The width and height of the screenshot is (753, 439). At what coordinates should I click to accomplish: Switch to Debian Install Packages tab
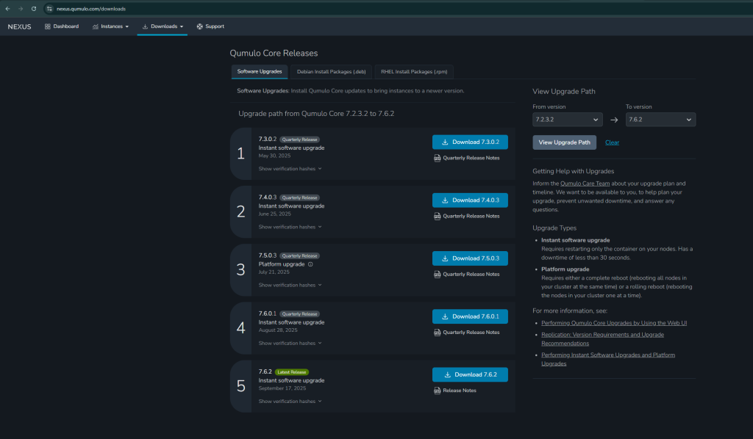coord(330,71)
